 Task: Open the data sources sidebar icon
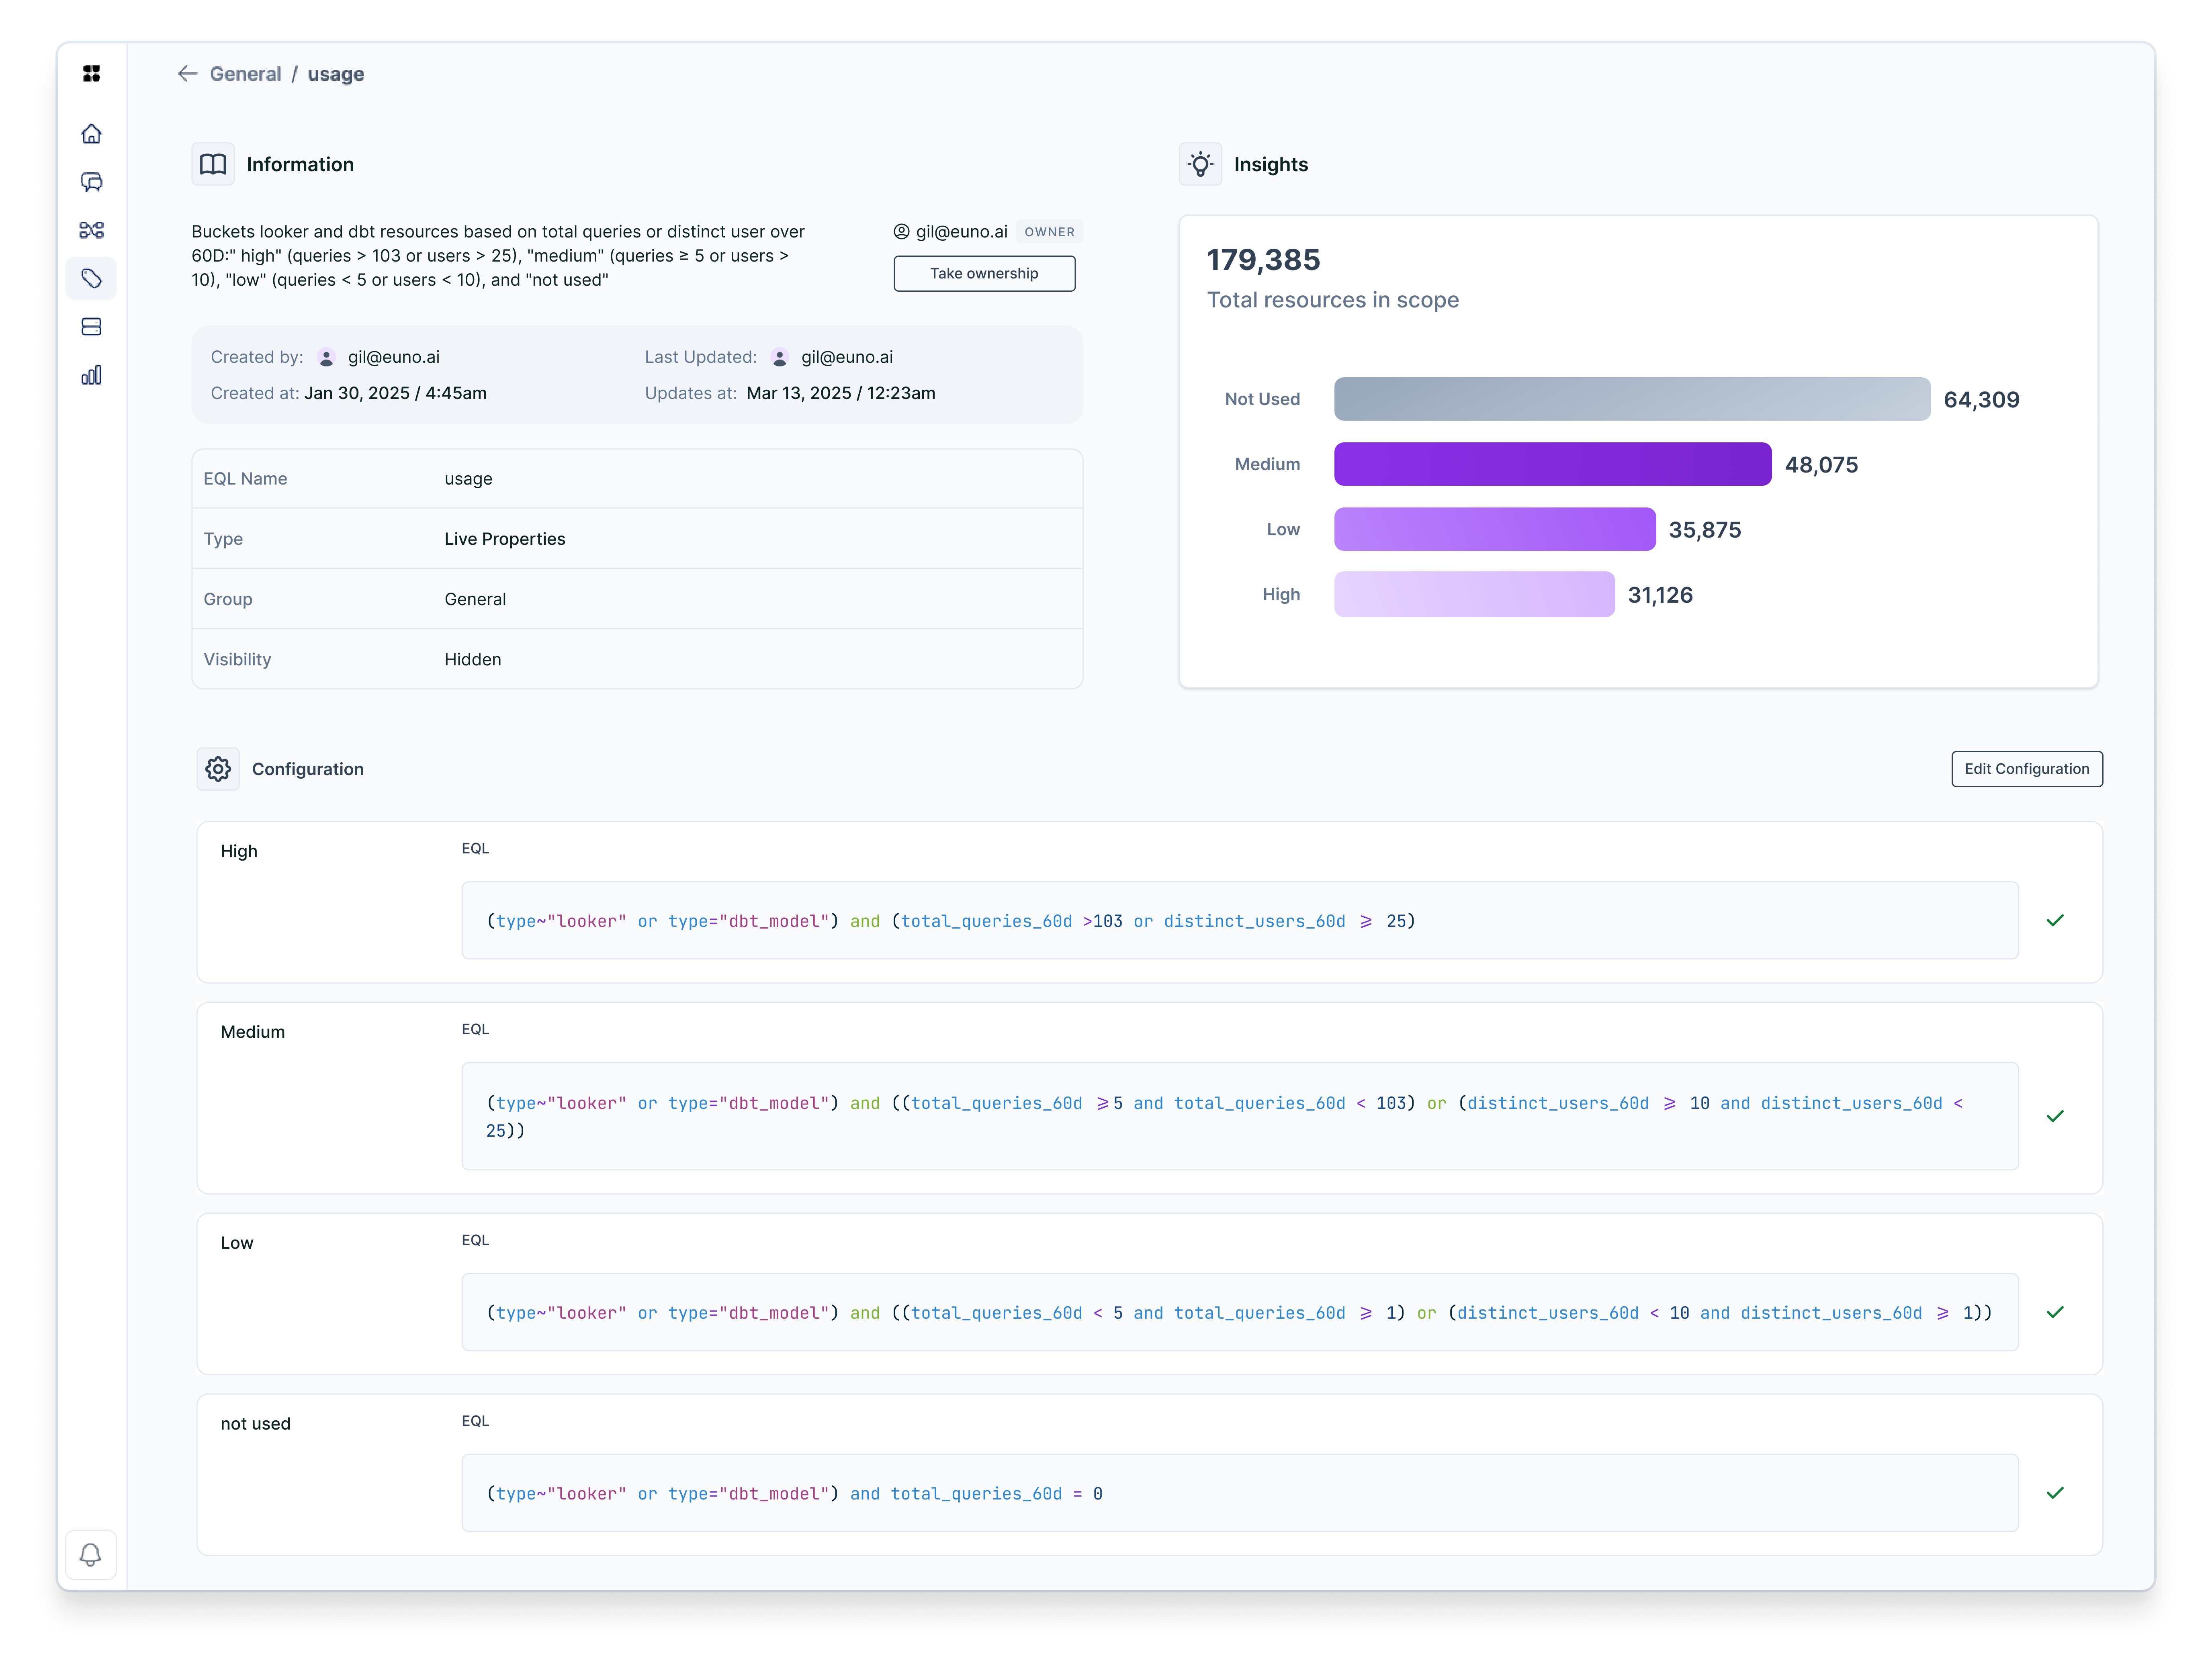[x=91, y=327]
